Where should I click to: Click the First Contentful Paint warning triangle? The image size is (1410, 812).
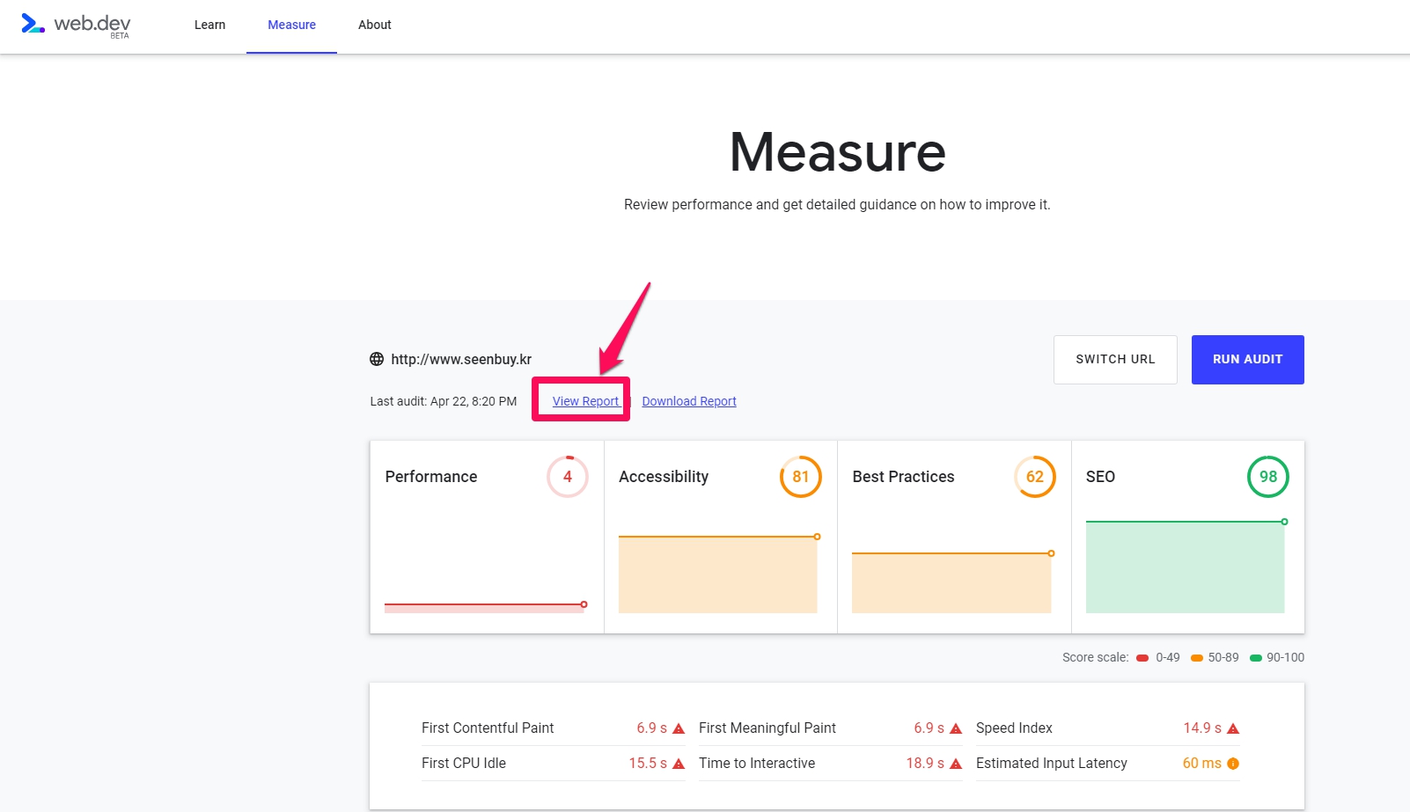point(679,728)
